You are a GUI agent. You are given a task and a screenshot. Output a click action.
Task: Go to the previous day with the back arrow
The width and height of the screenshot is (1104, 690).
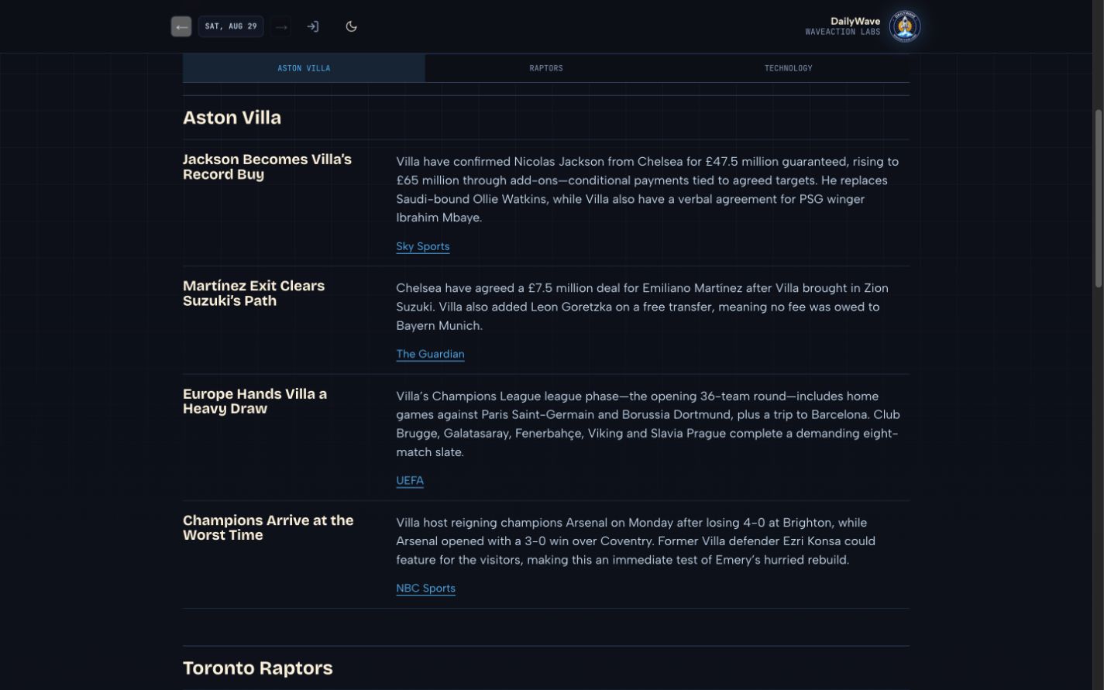[181, 26]
